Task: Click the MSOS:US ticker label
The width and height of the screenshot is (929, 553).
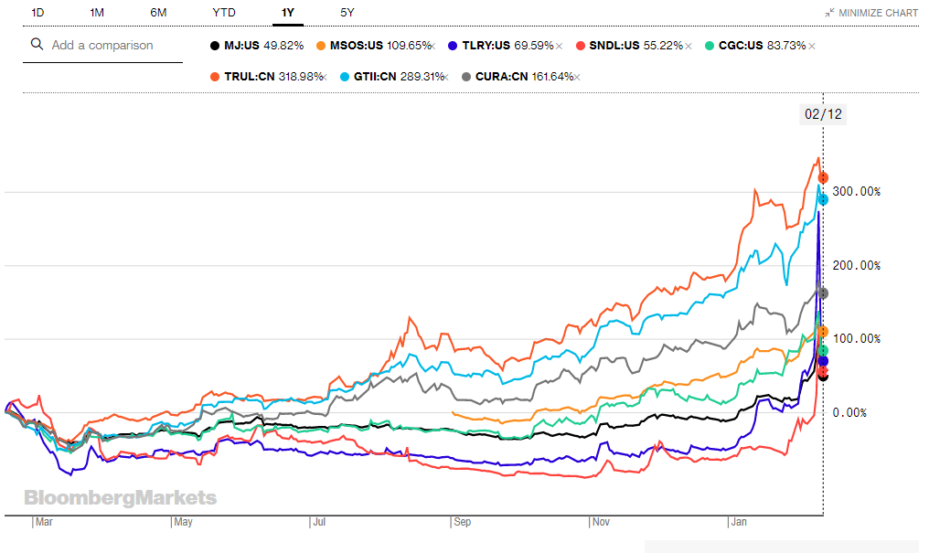Action: tap(357, 46)
